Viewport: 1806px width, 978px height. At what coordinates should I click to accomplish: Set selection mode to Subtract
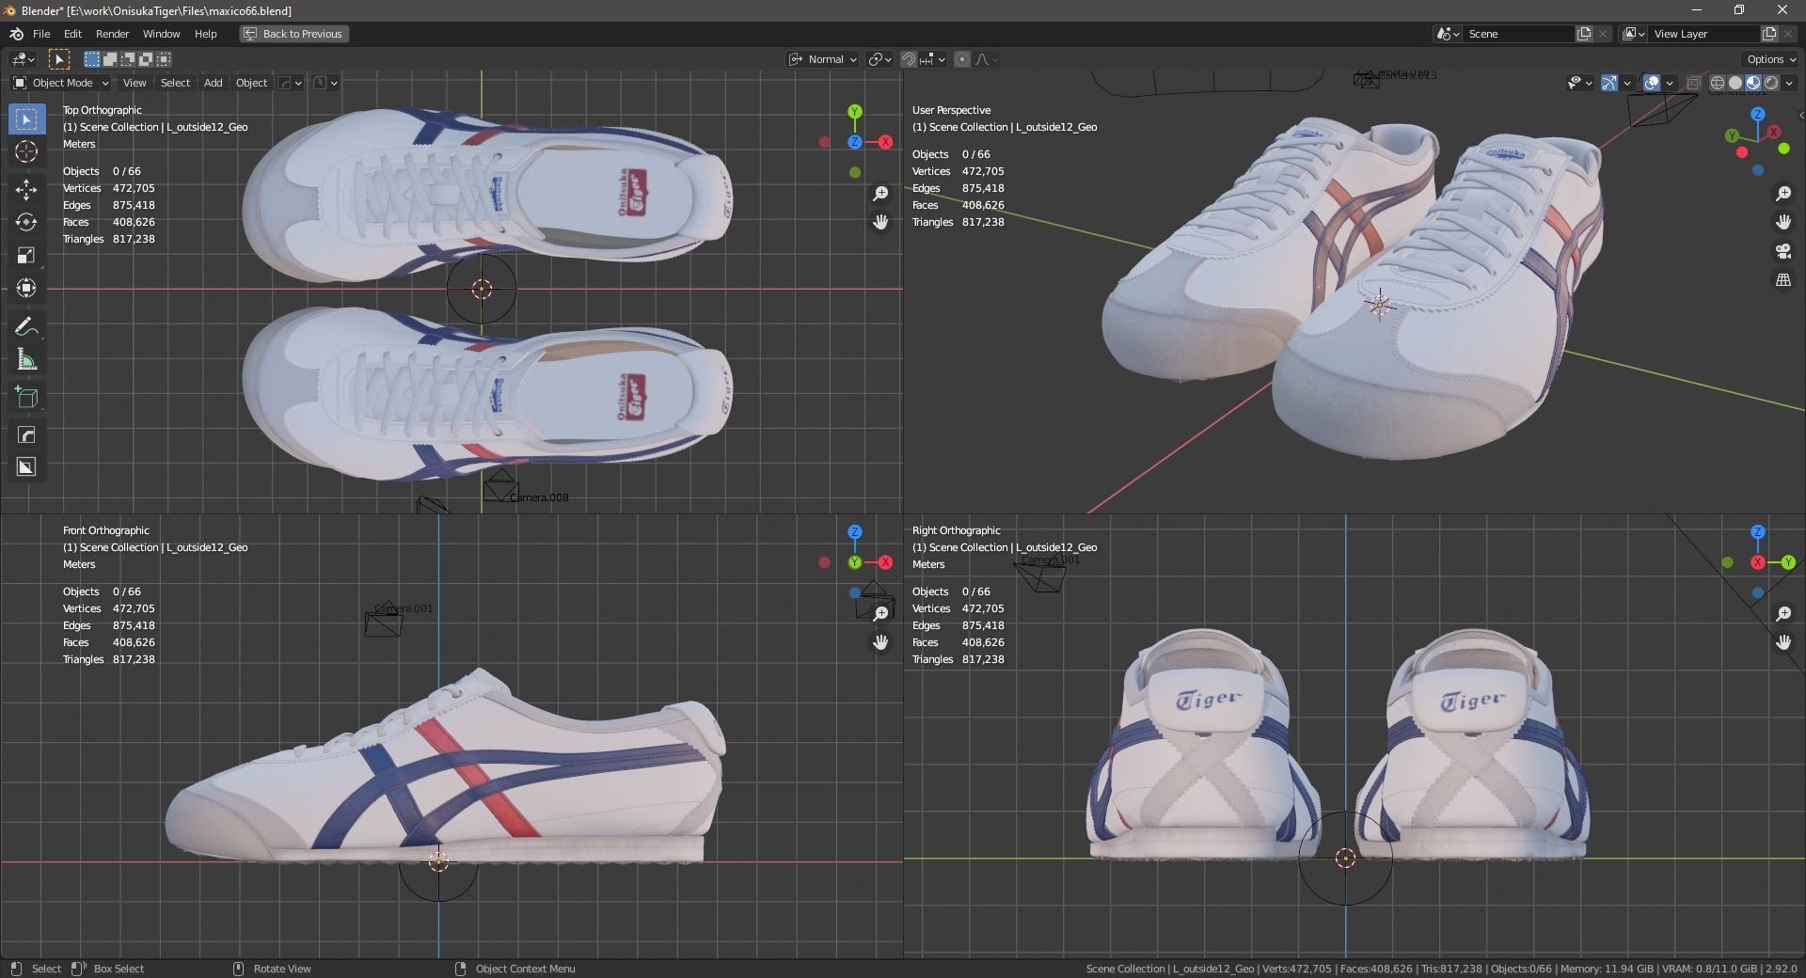pyautogui.click(x=128, y=59)
